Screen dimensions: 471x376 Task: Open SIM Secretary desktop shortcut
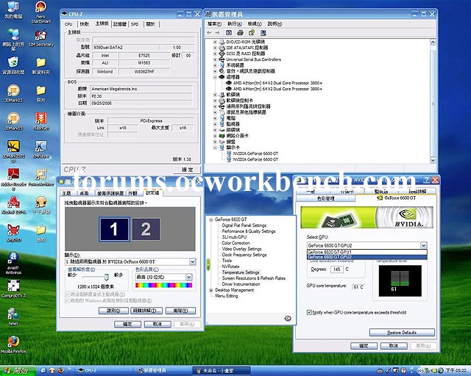coord(41,38)
